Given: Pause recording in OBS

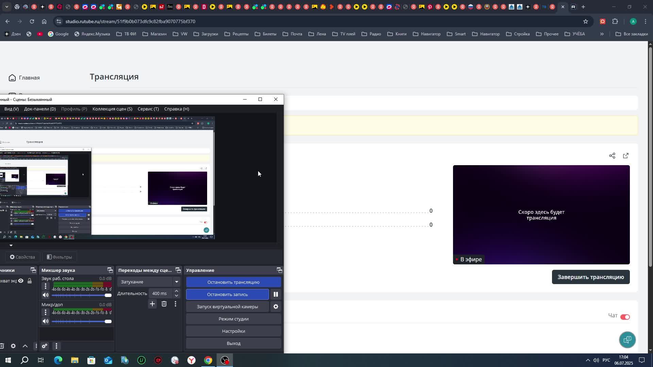Looking at the screenshot, I should pyautogui.click(x=276, y=294).
